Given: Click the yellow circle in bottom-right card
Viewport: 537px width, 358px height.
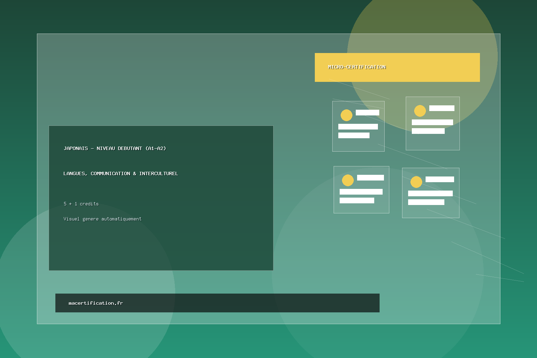Looking at the screenshot, I should (416, 182).
